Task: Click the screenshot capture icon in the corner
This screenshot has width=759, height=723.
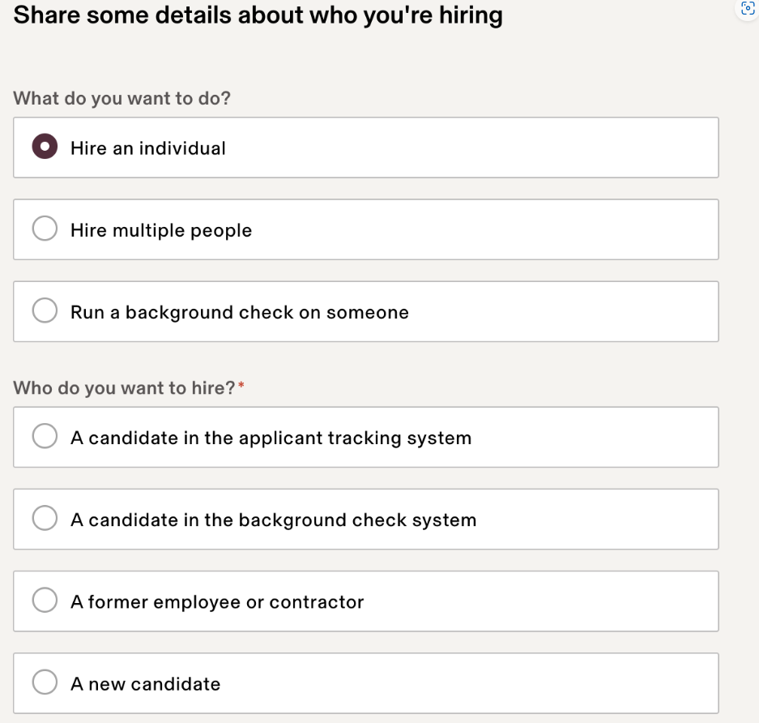Action: point(748,9)
